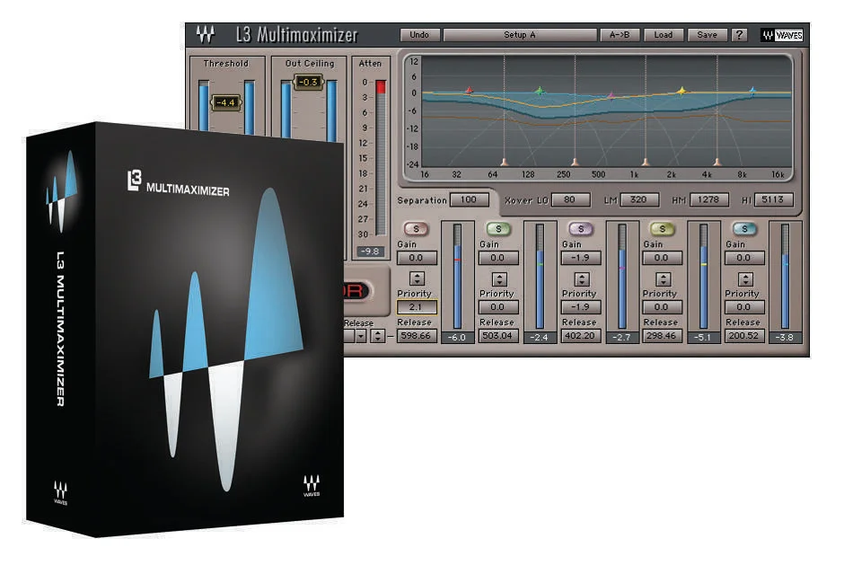844x565 pixels.
Task: Click band 3 meter readout -2.7
Action: pyautogui.click(x=621, y=338)
